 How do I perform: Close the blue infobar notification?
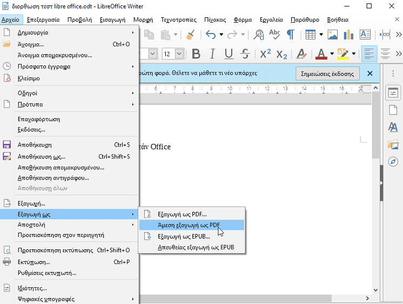pyautogui.click(x=370, y=74)
